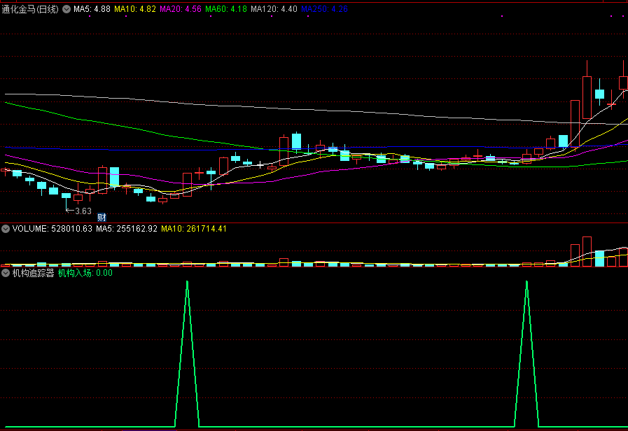Click the volume MA5: 255162.92 label
Viewport: 628px width, 431px height.
(127, 229)
